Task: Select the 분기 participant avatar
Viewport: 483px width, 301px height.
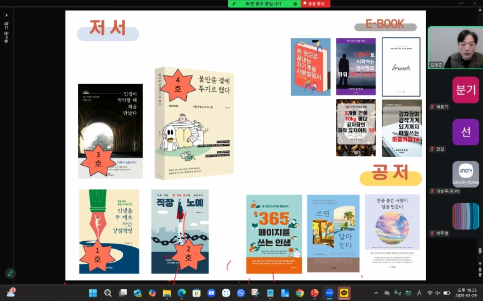Action: 466,90
